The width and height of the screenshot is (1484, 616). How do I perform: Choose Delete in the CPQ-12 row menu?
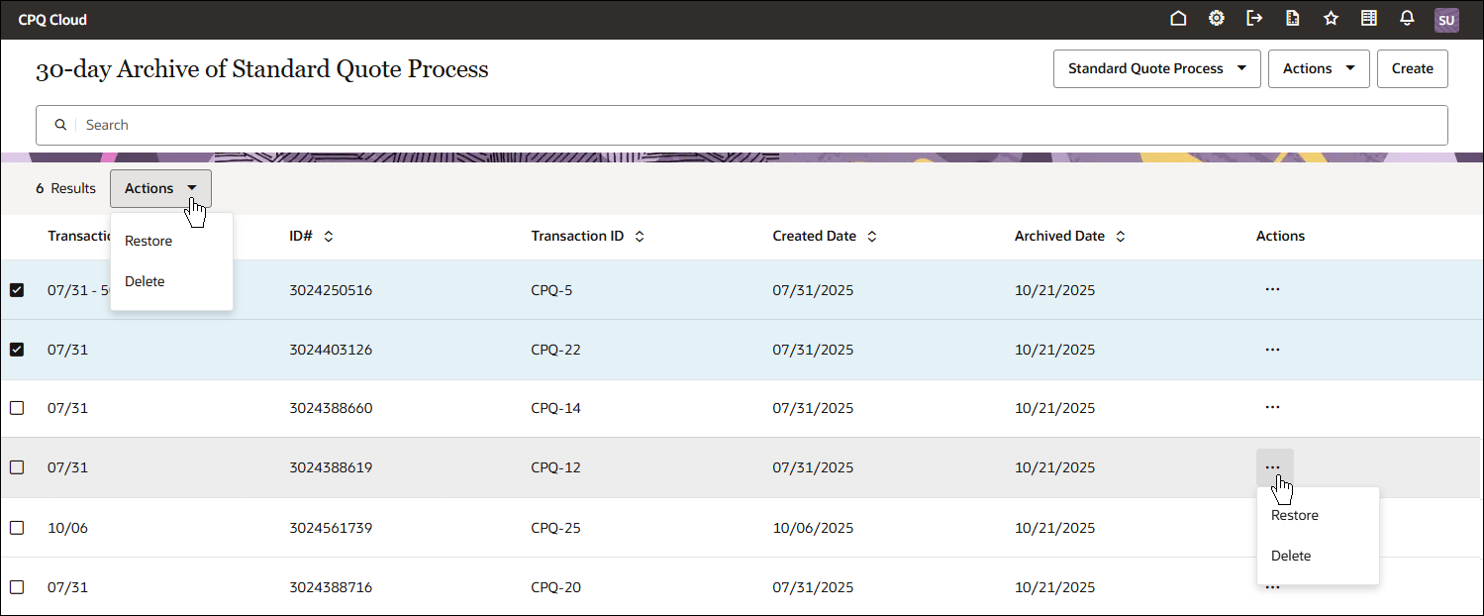tap(1290, 556)
